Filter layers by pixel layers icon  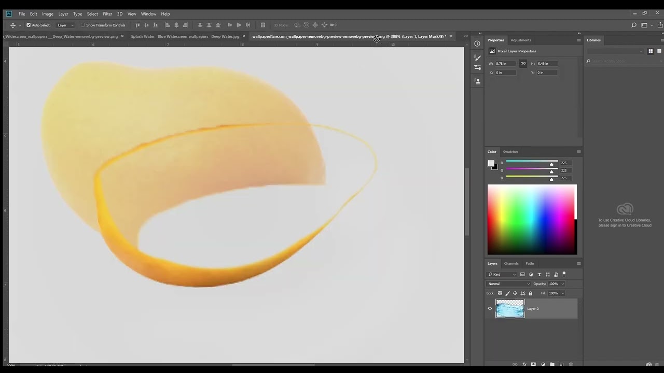coord(522,275)
